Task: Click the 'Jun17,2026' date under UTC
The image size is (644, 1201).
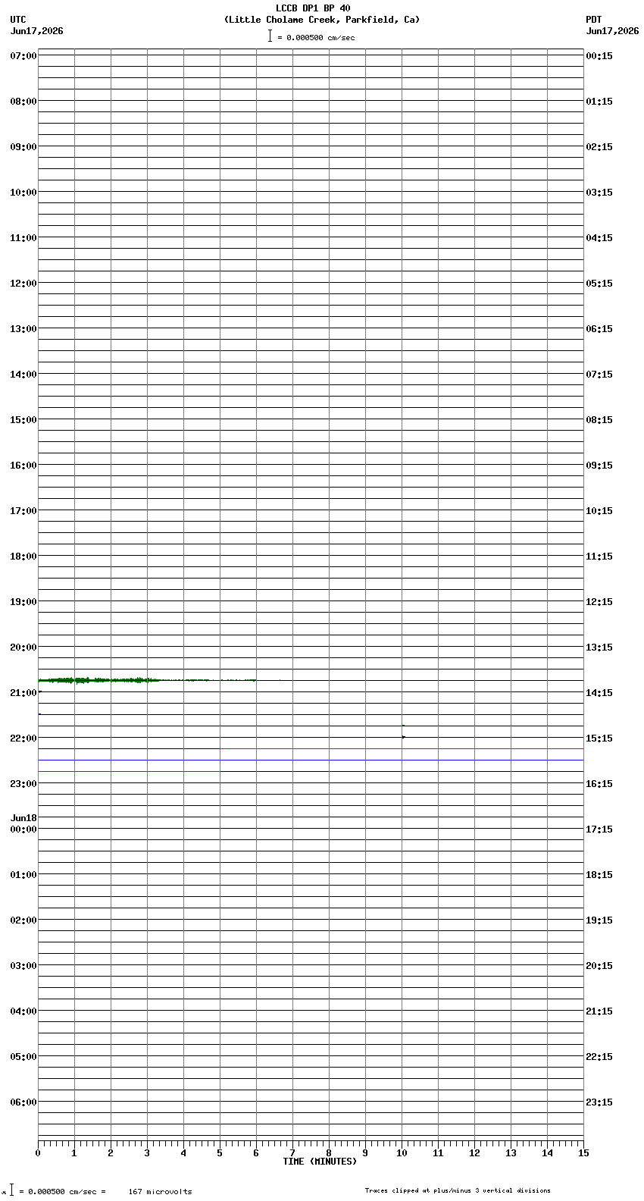Action: point(37,31)
